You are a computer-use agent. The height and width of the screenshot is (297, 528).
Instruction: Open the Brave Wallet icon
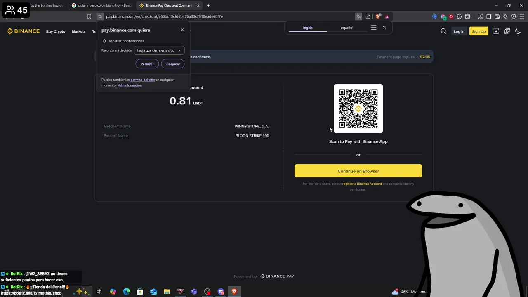[497, 16]
